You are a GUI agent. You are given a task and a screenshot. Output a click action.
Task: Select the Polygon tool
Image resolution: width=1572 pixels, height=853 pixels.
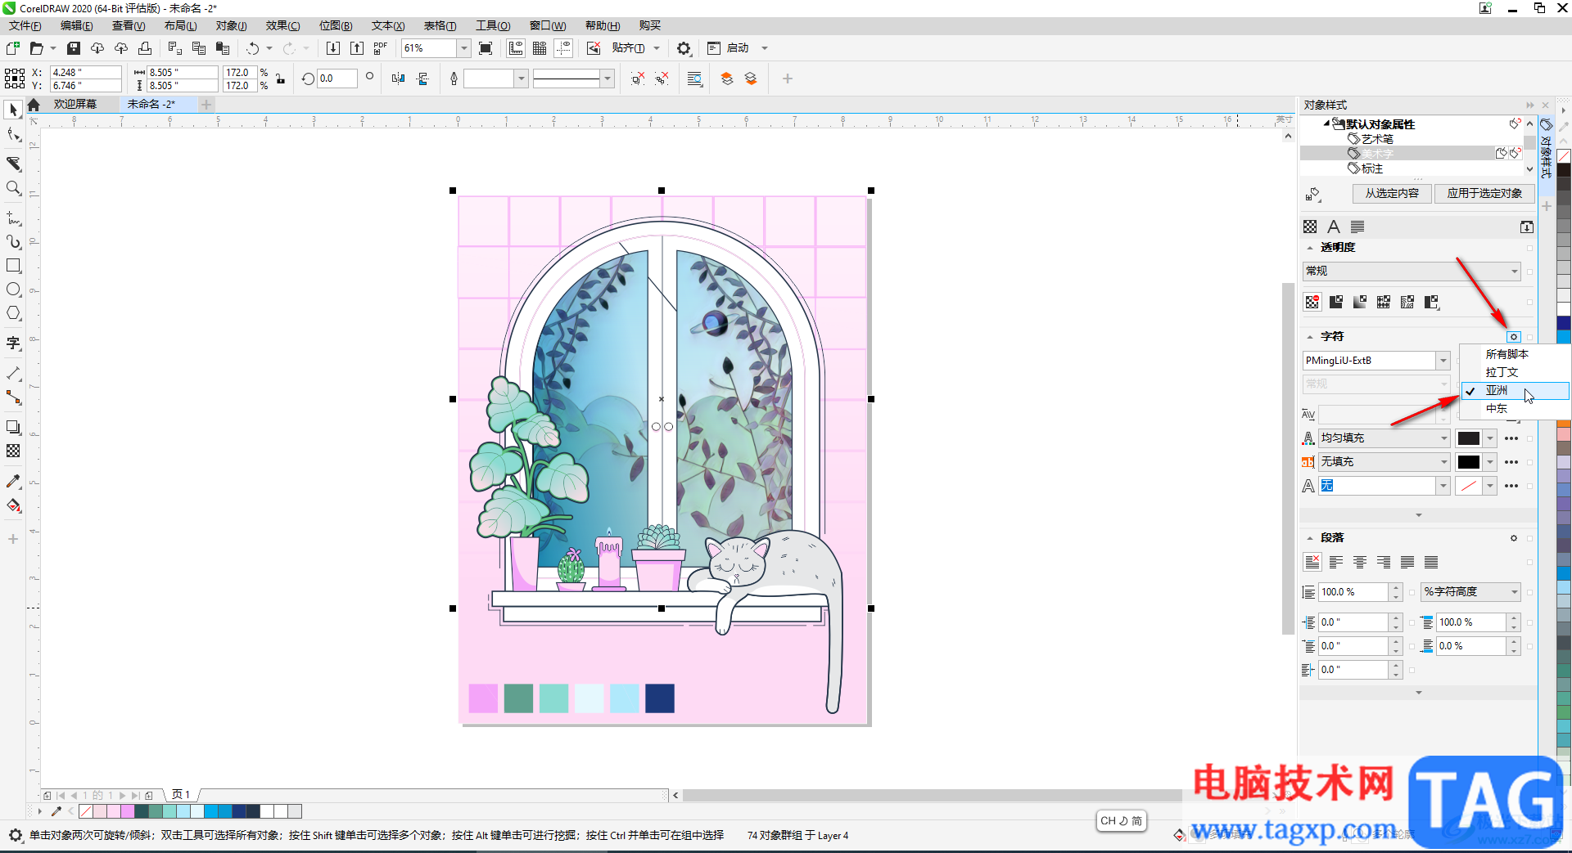13,313
